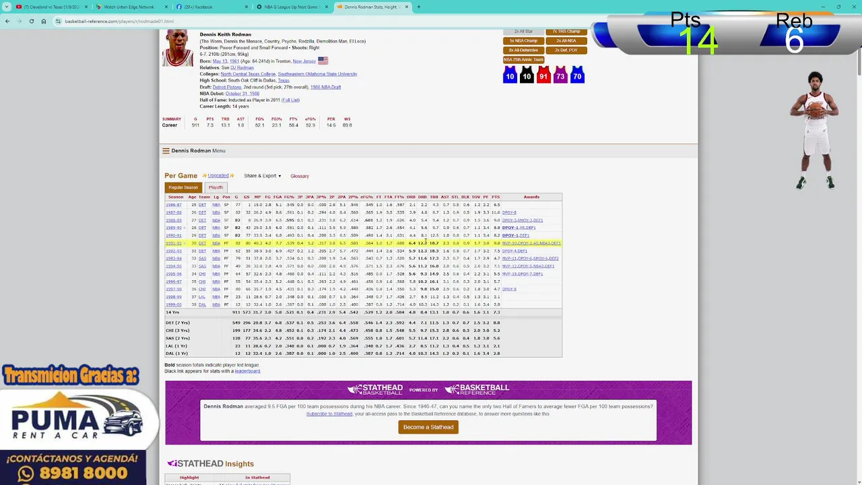Click the purple number 73 jersey icon
This screenshot has height=485, width=862.
[x=560, y=75]
